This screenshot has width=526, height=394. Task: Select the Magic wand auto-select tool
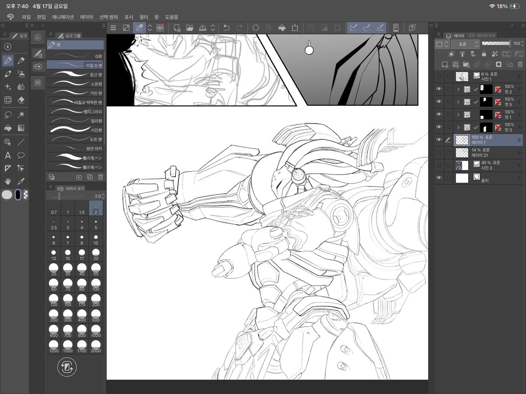(x=21, y=114)
